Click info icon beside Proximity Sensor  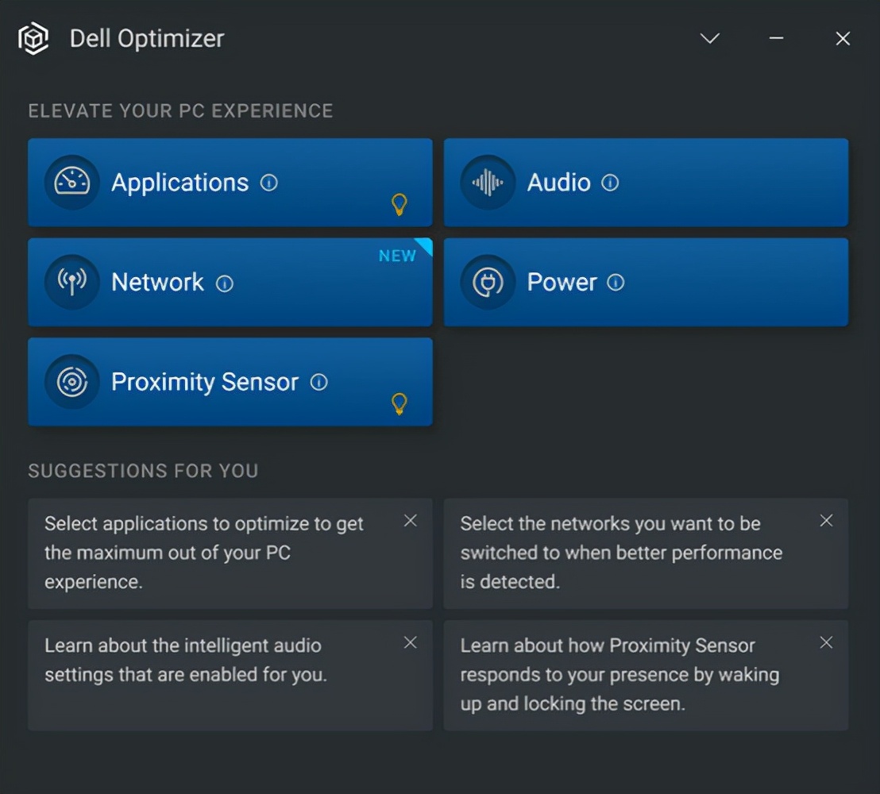point(319,382)
